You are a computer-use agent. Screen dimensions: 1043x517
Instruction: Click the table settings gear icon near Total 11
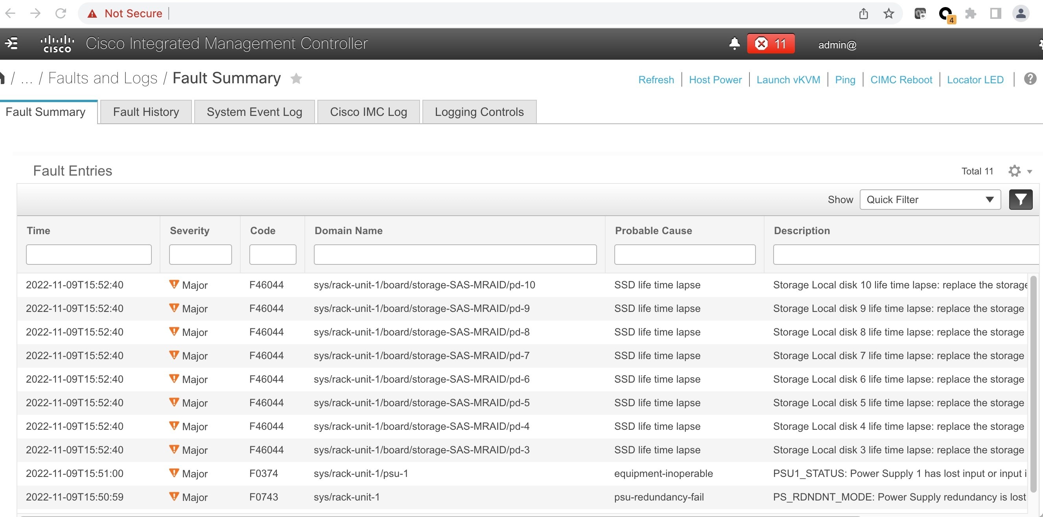(1014, 171)
